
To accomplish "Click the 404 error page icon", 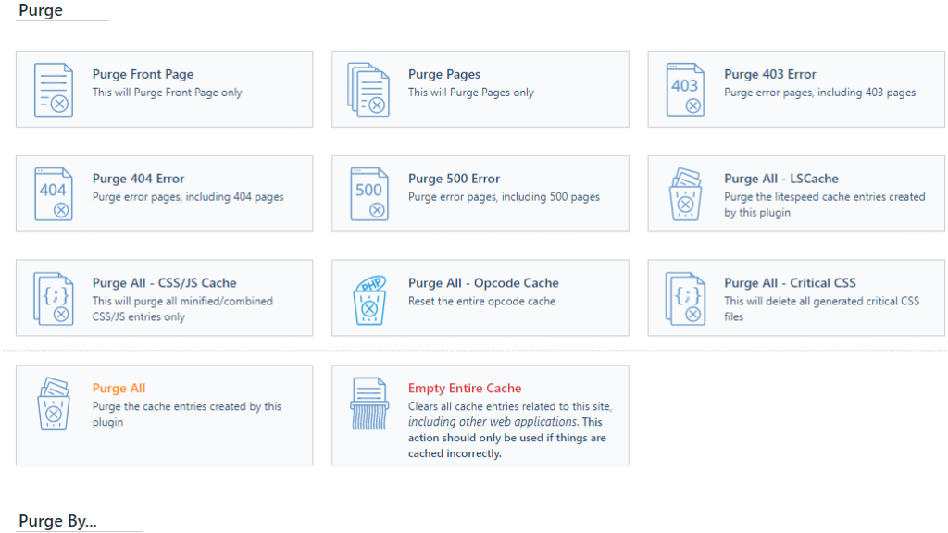I will (x=53, y=194).
